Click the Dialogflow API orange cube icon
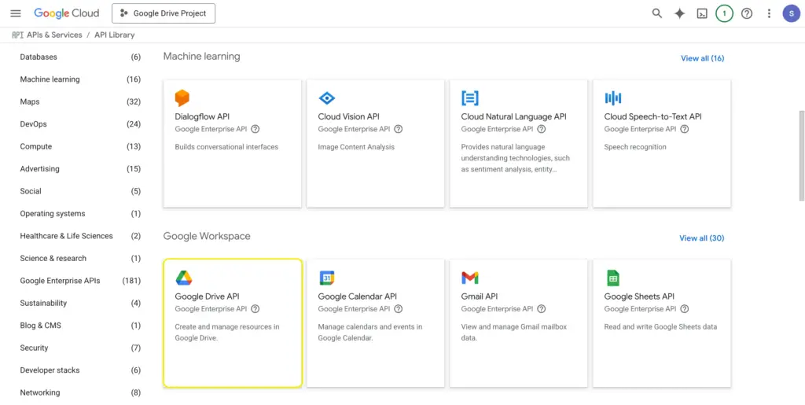Image resolution: width=805 pixels, height=405 pixels. click(182, 98)
